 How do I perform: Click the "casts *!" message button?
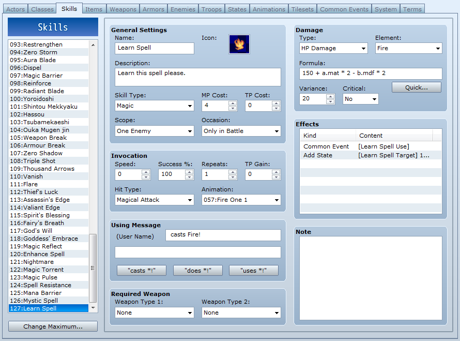142,271
